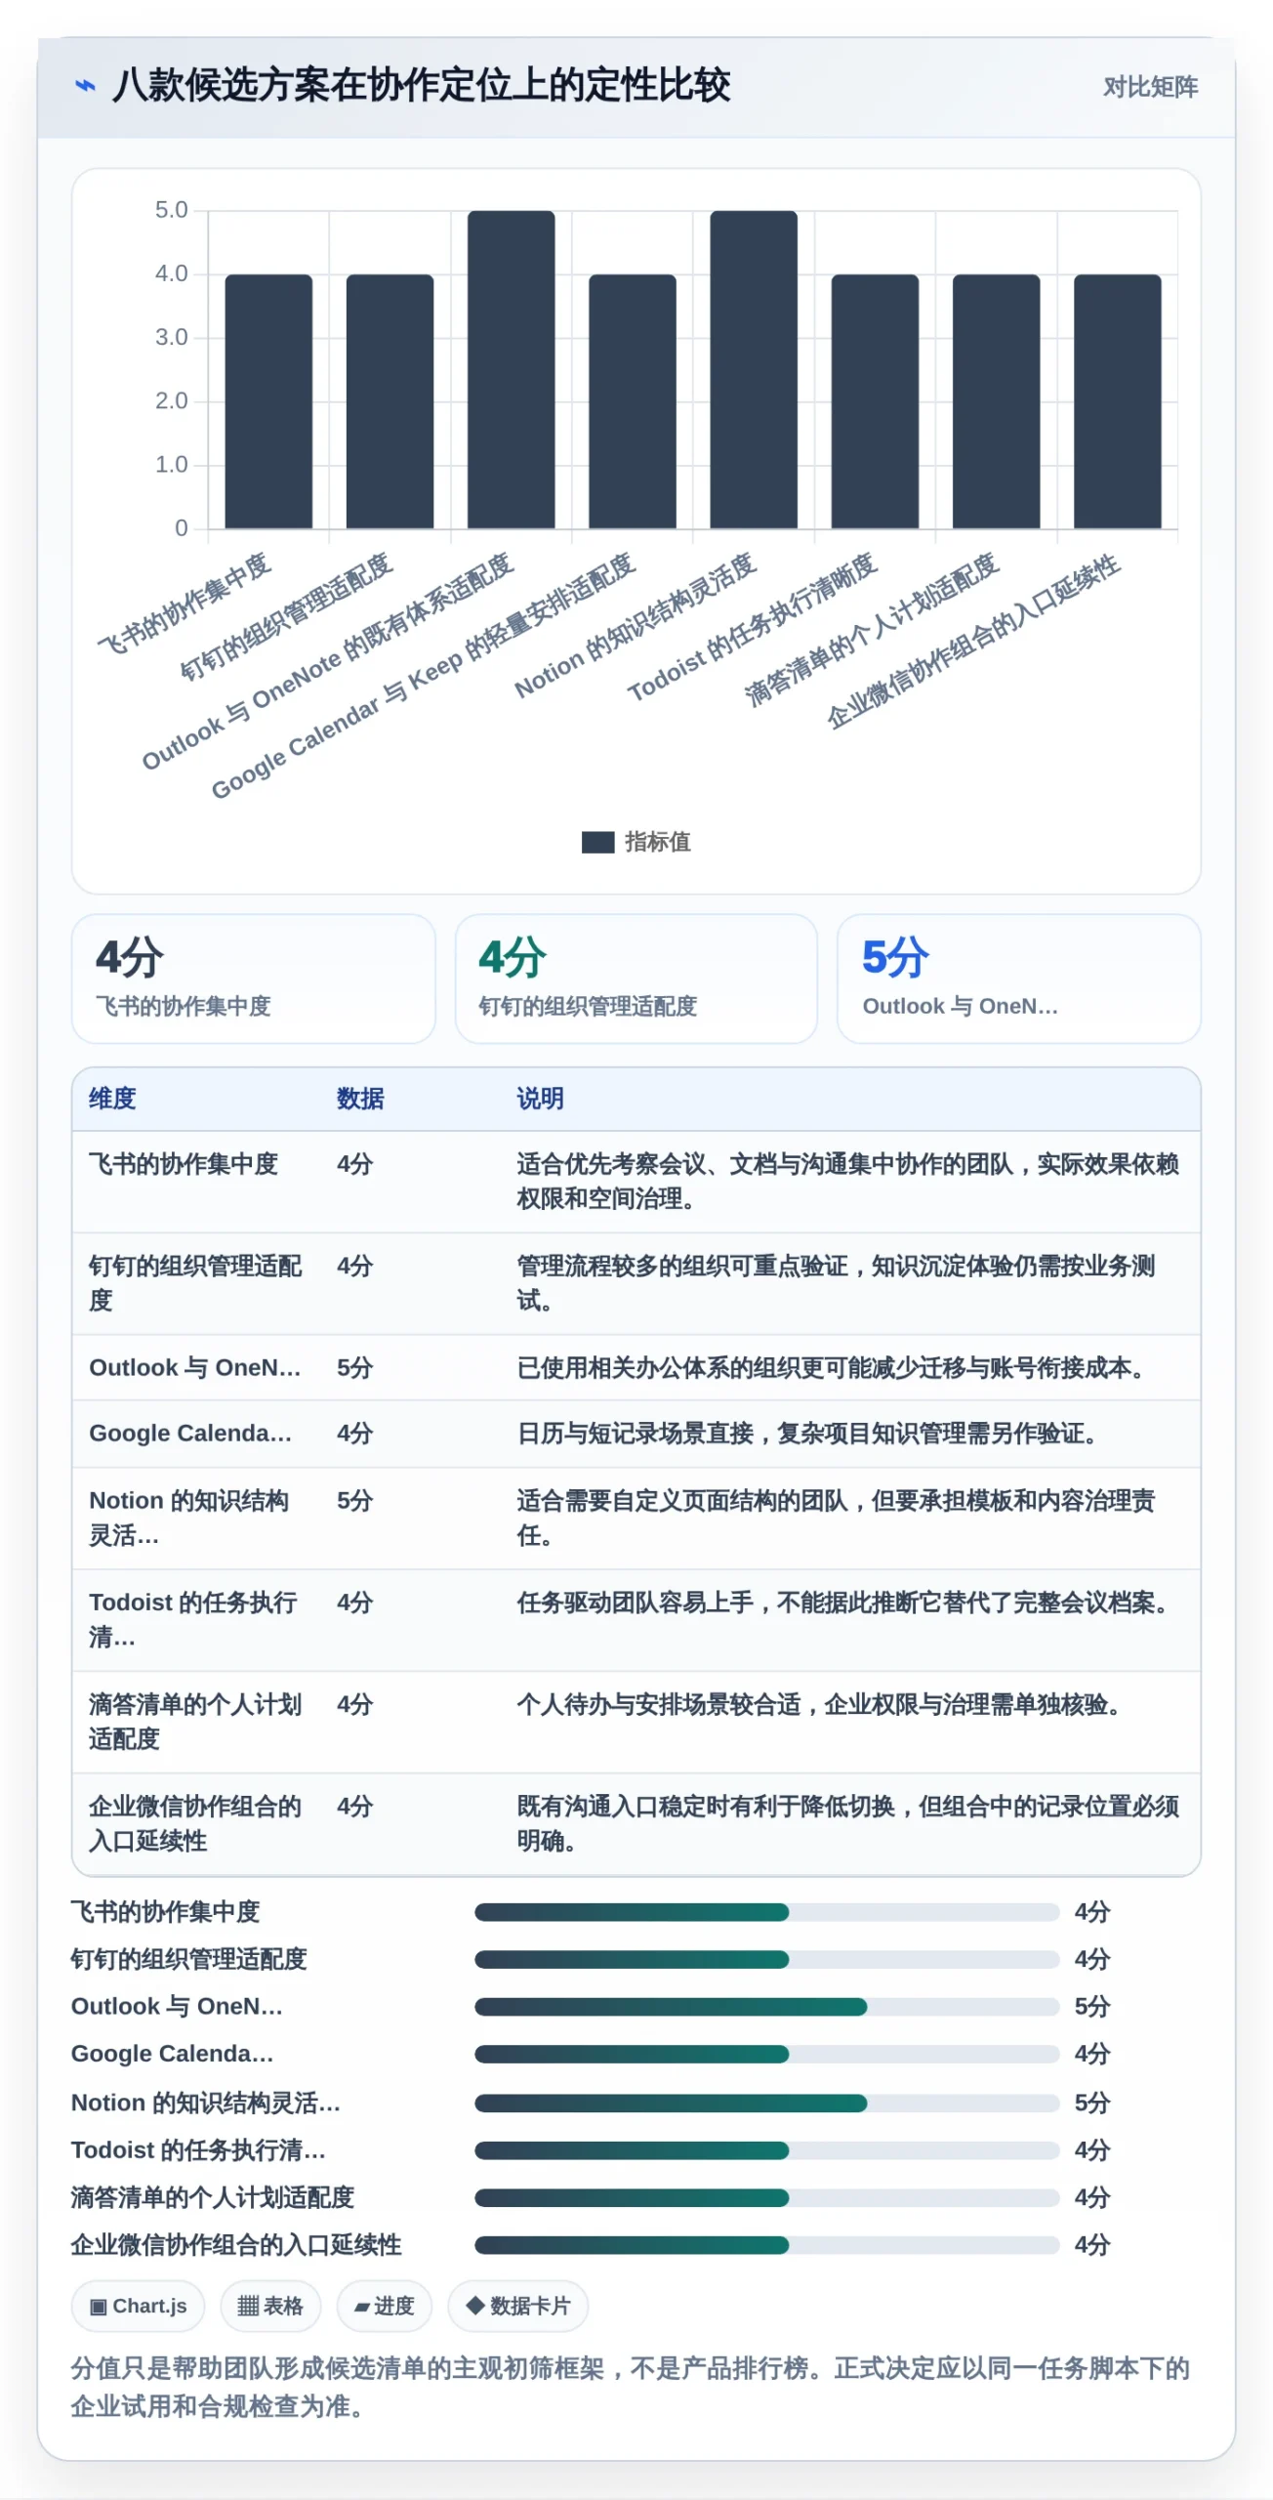Viewport: 1273px width, 2500px height.
Task: Click the bar for Outlook 与 OneNote
Action: click(x=511, y=369)
